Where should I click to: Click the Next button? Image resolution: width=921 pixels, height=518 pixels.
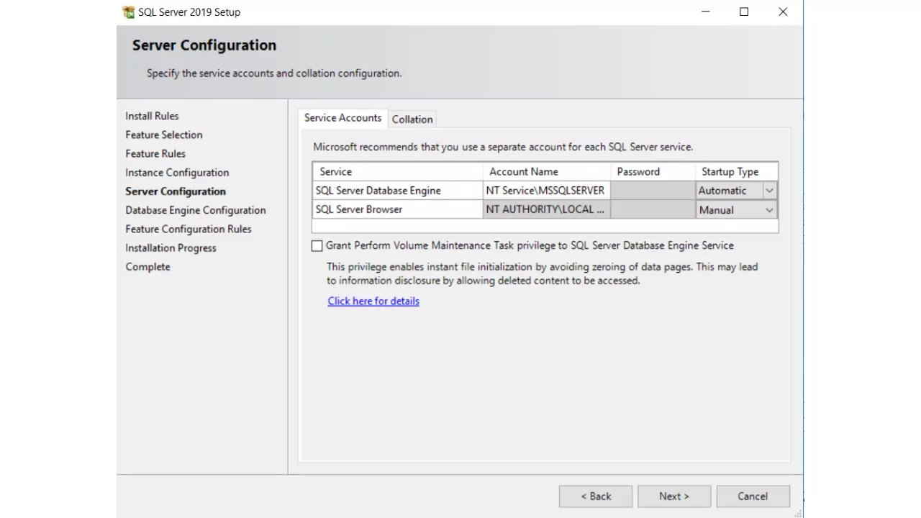(x=674, y=496)
